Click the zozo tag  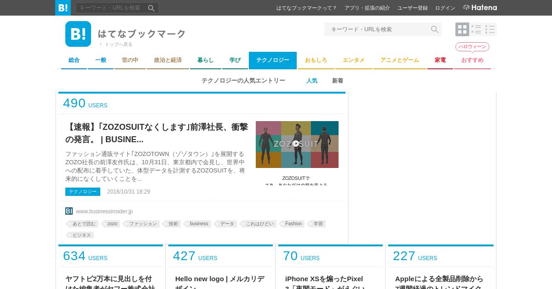(111, 224)
